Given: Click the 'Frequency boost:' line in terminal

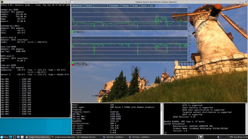Looking at the screenshot, I should (x=95, y=112).
